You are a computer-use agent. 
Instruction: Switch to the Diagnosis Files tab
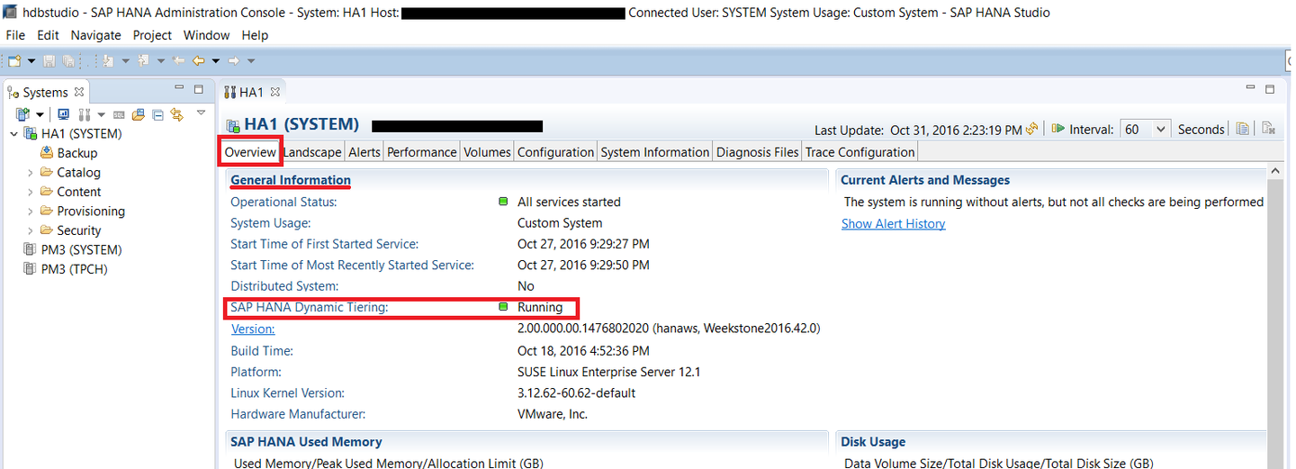pos(758,152)
